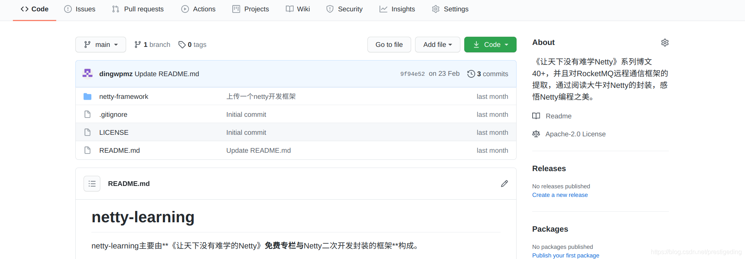This screenshot has height=259, width=745.
Task: Click the license scales icon
Action: (x=536, y=134)
